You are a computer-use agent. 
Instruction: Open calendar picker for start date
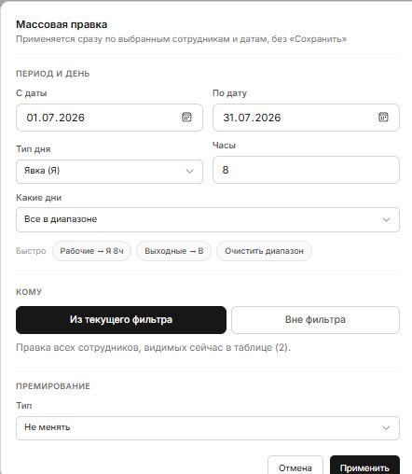point(186,118)
